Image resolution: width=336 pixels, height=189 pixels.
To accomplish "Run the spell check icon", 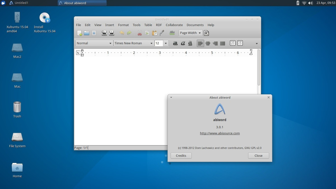I will [172, 33].
